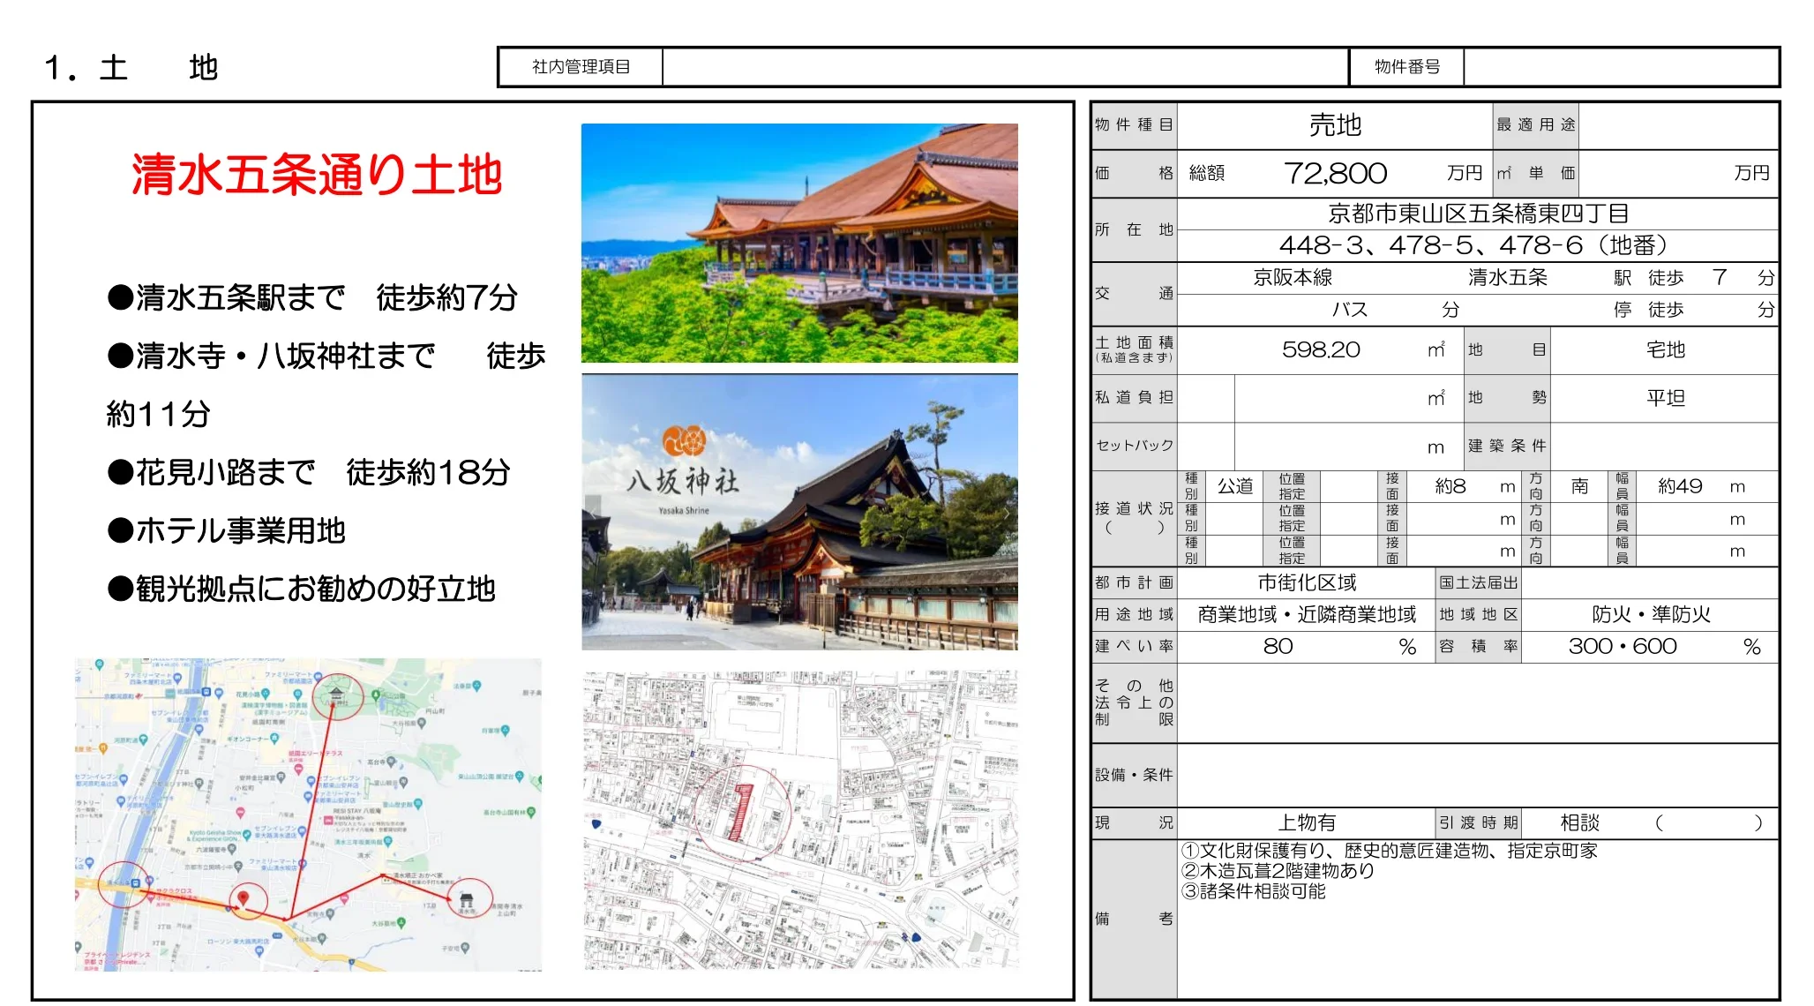Click the 清水五条通り土地 title text

(318, 174)
